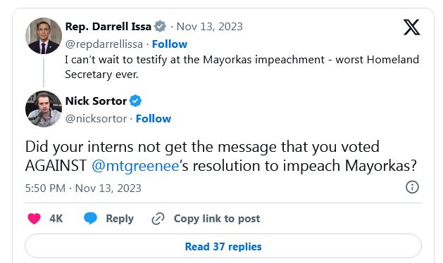Click the copy link chain icon
The height and width of the screenshot is (263, 443).
tap(158, 219)
